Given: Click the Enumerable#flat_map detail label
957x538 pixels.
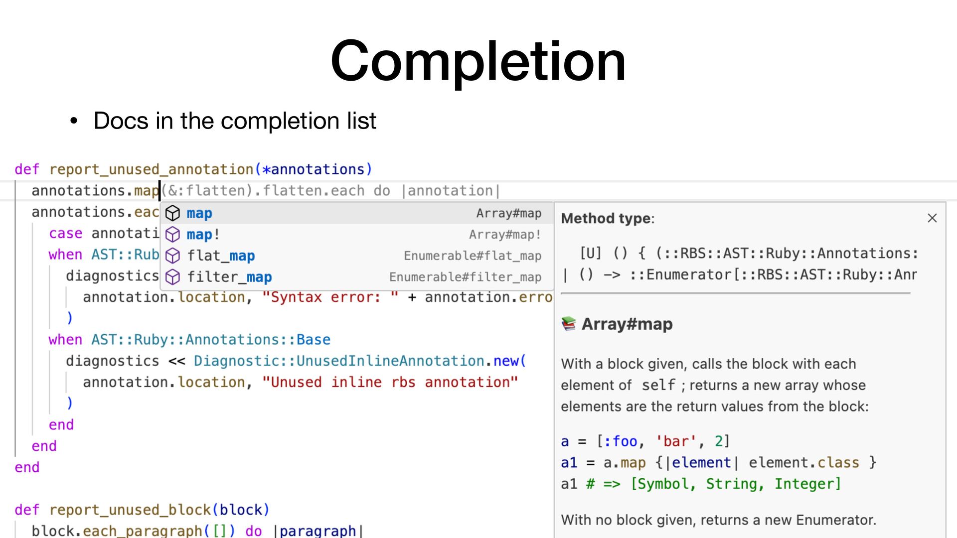Looking at the screenshot, I should click(472, 256).
